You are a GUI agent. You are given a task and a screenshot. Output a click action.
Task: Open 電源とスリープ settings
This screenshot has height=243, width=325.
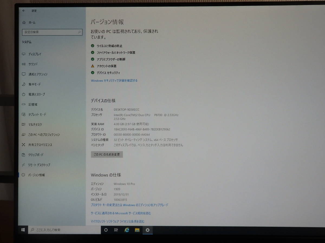pyautogui.click(x=33, y=94)
